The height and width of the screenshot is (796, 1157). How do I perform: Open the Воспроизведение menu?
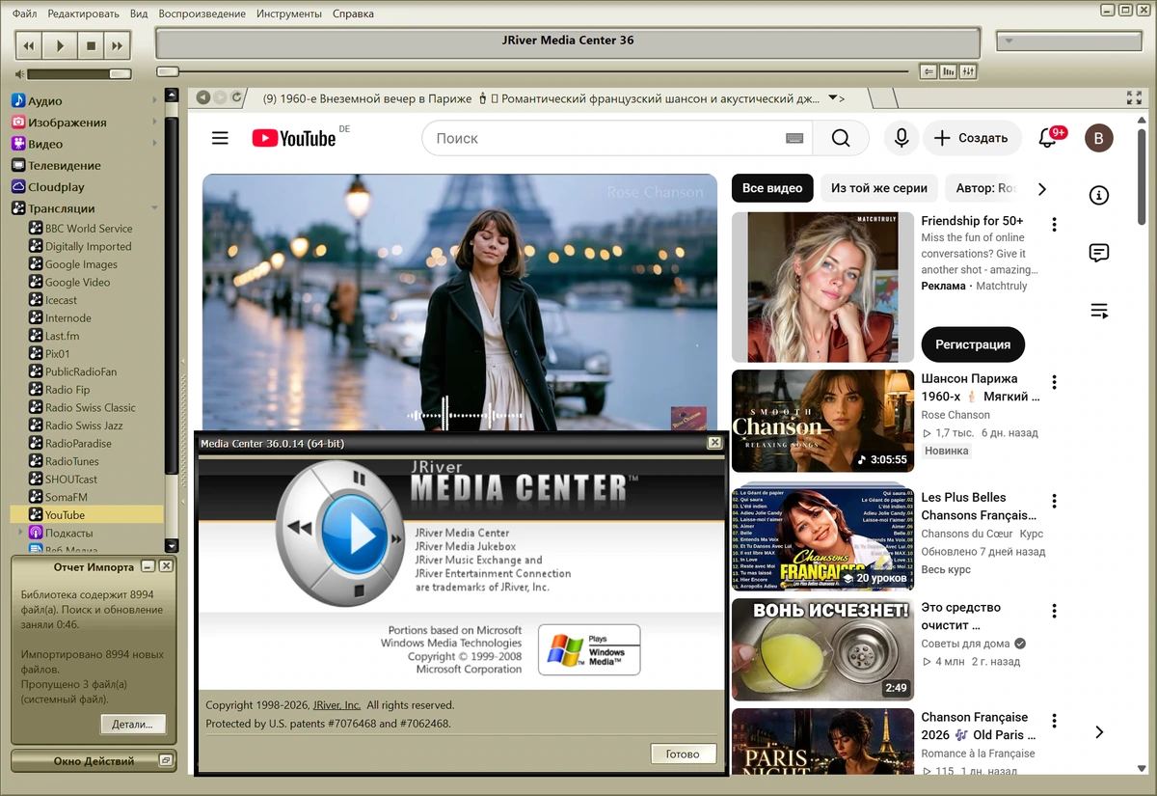tap(202, 14)
